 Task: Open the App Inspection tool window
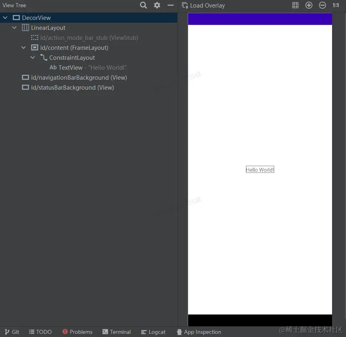click(x=199, y=332)
